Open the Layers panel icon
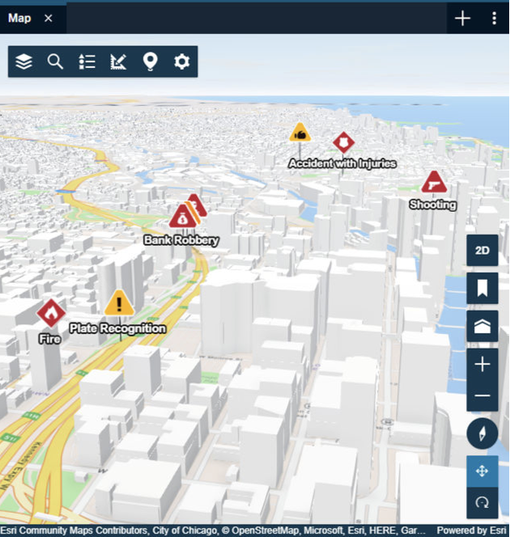The width and height of the screenshot is (510, 537). click(24, 61)
